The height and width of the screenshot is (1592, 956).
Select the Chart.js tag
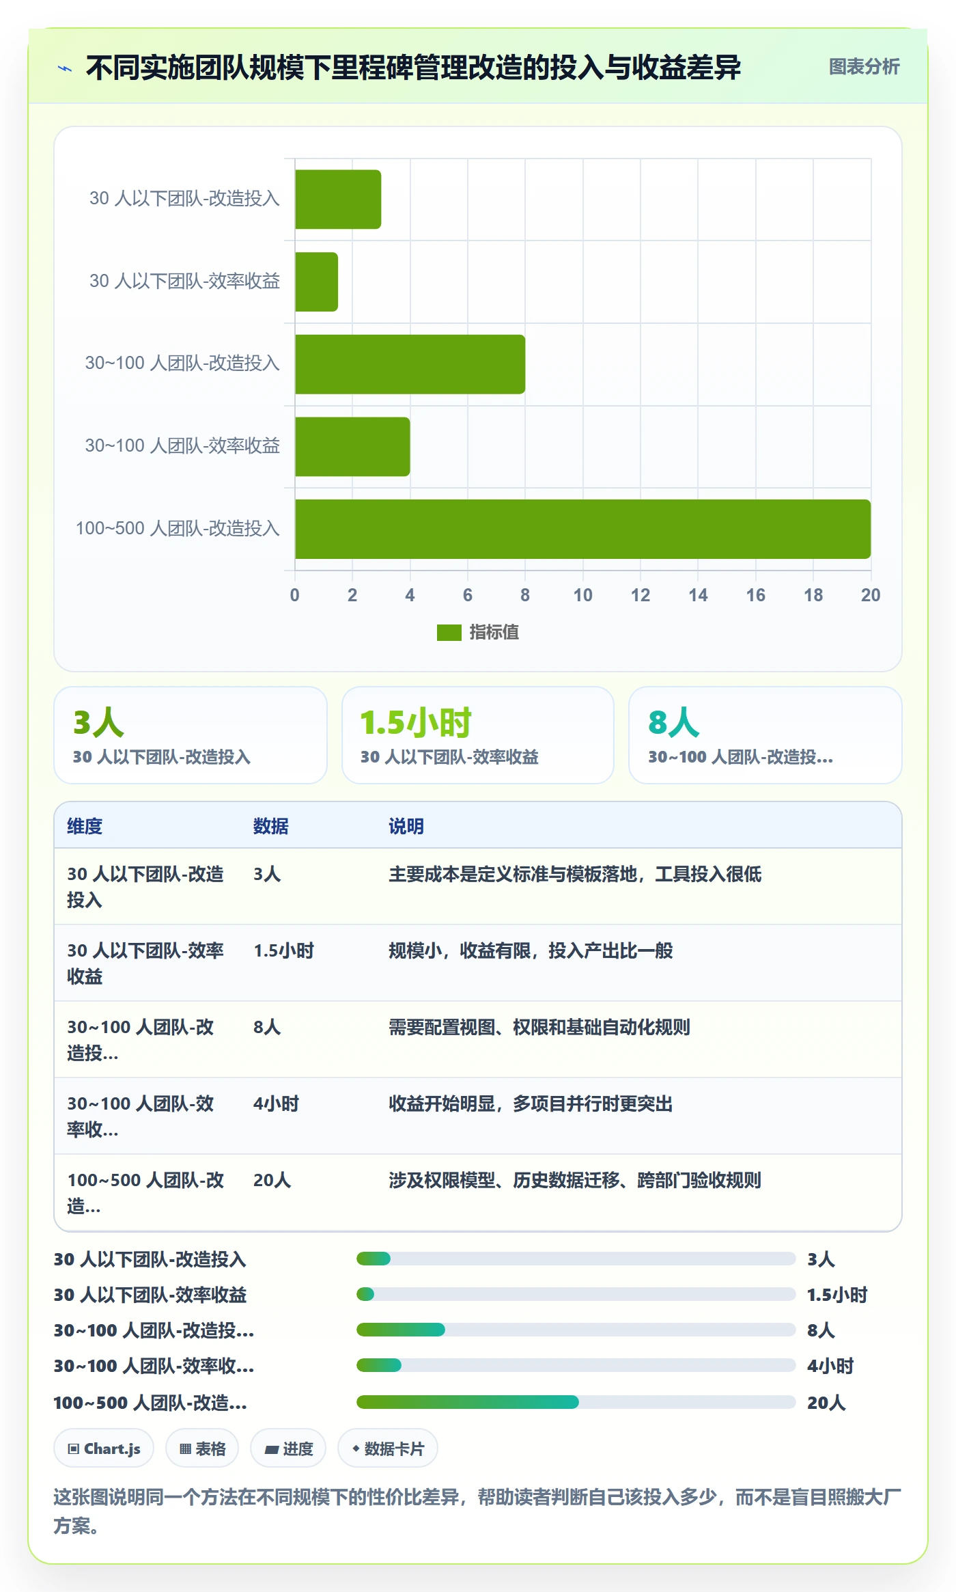coord(104,1449)
